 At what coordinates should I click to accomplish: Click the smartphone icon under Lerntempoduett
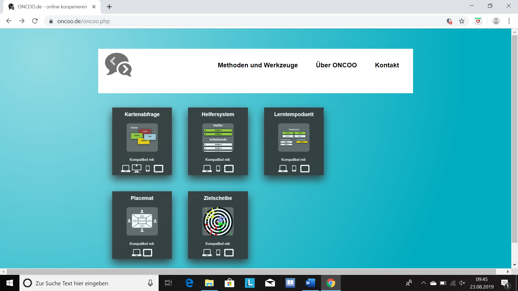click(x=294, y=168)
